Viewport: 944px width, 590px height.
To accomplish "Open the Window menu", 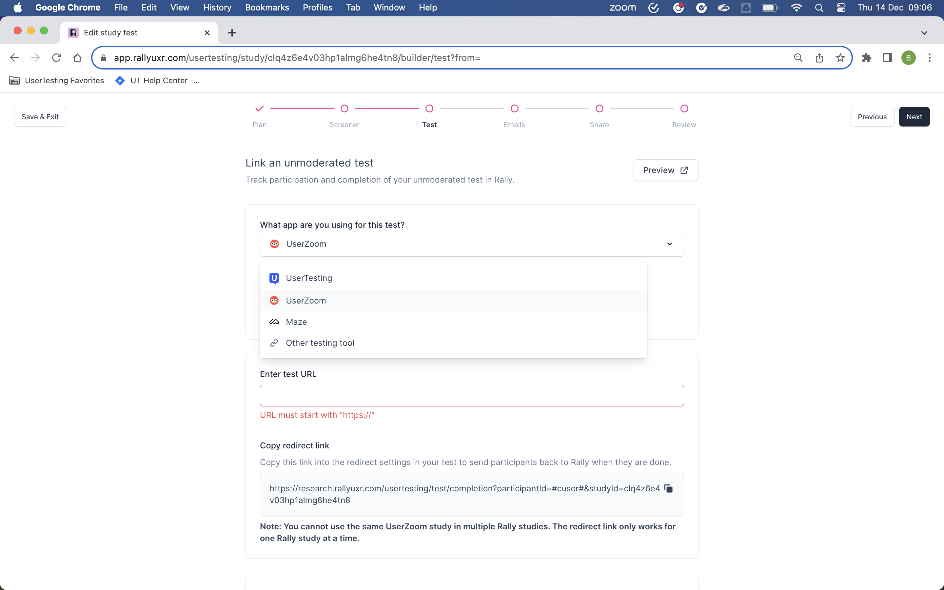I will pyautogui.click(x=389, y=8).
